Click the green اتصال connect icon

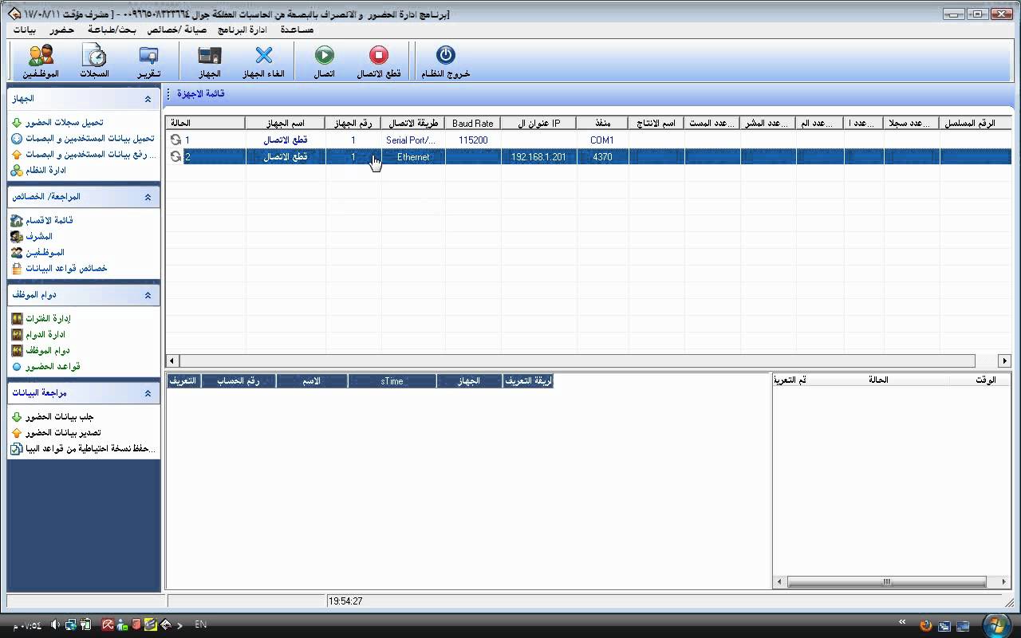[x=324, y=55]
